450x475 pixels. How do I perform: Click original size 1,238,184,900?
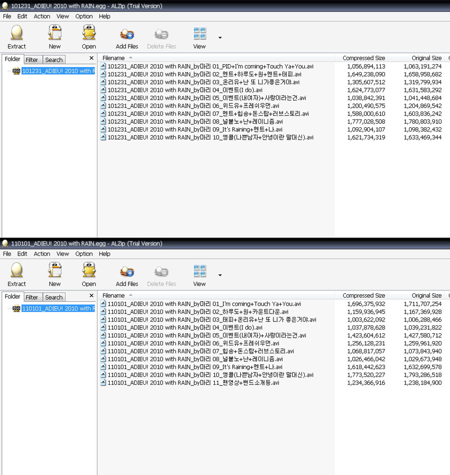coord(422,383)
